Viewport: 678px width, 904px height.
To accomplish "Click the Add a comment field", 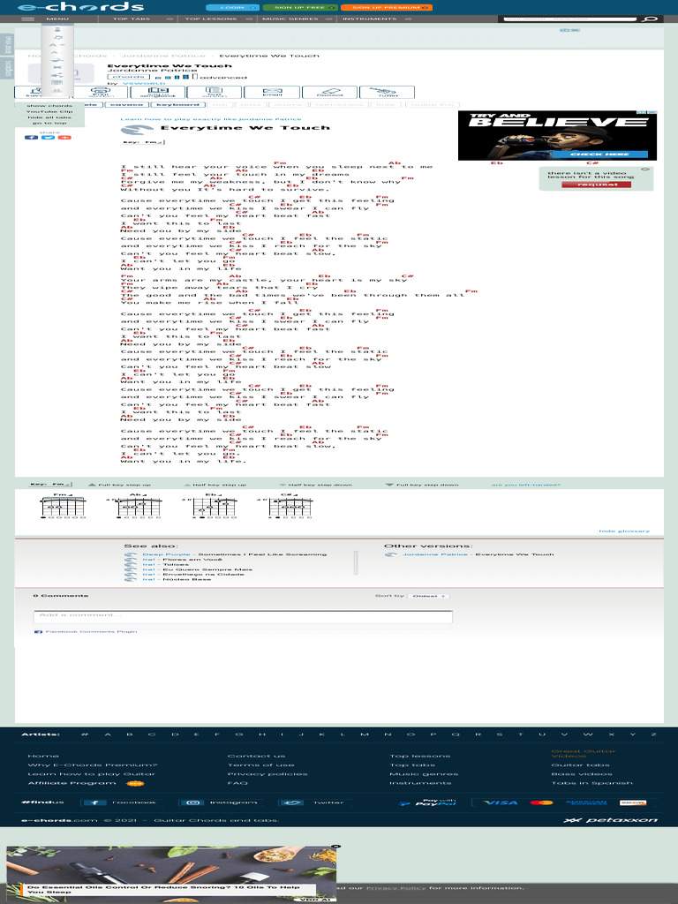I will pos(243,617).
